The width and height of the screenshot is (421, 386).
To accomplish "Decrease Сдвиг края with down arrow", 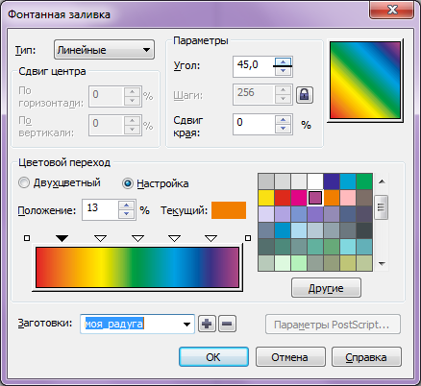I will pyautogui.click(x=283, y=129).
